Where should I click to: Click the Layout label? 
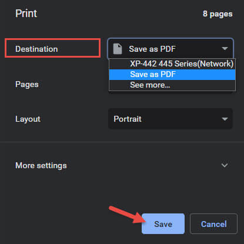28,119
